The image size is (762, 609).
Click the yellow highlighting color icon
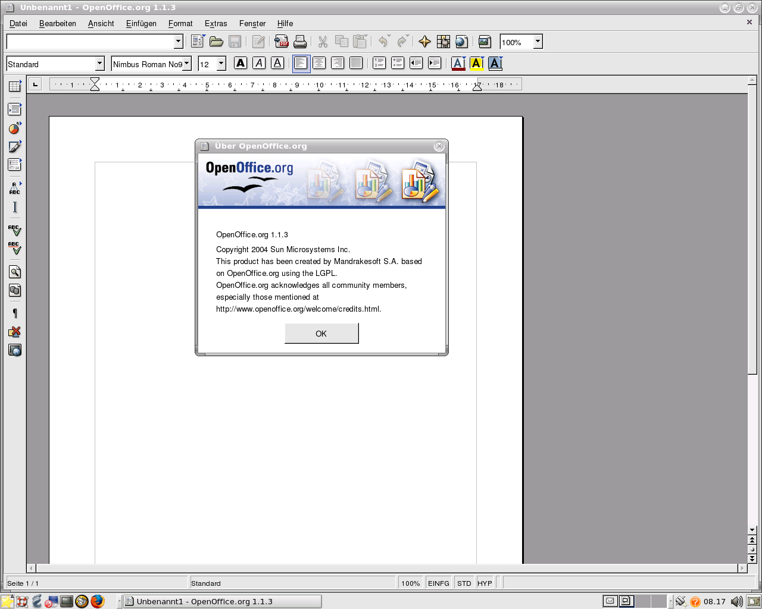476,63
